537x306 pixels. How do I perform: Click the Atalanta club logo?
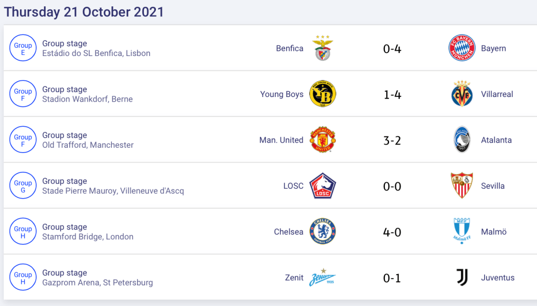(x=462, y=140)
